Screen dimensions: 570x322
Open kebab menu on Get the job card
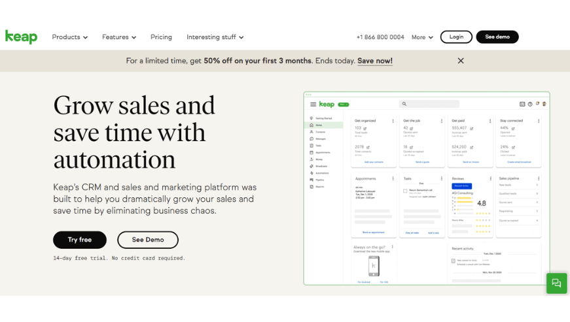click(442, 121)
